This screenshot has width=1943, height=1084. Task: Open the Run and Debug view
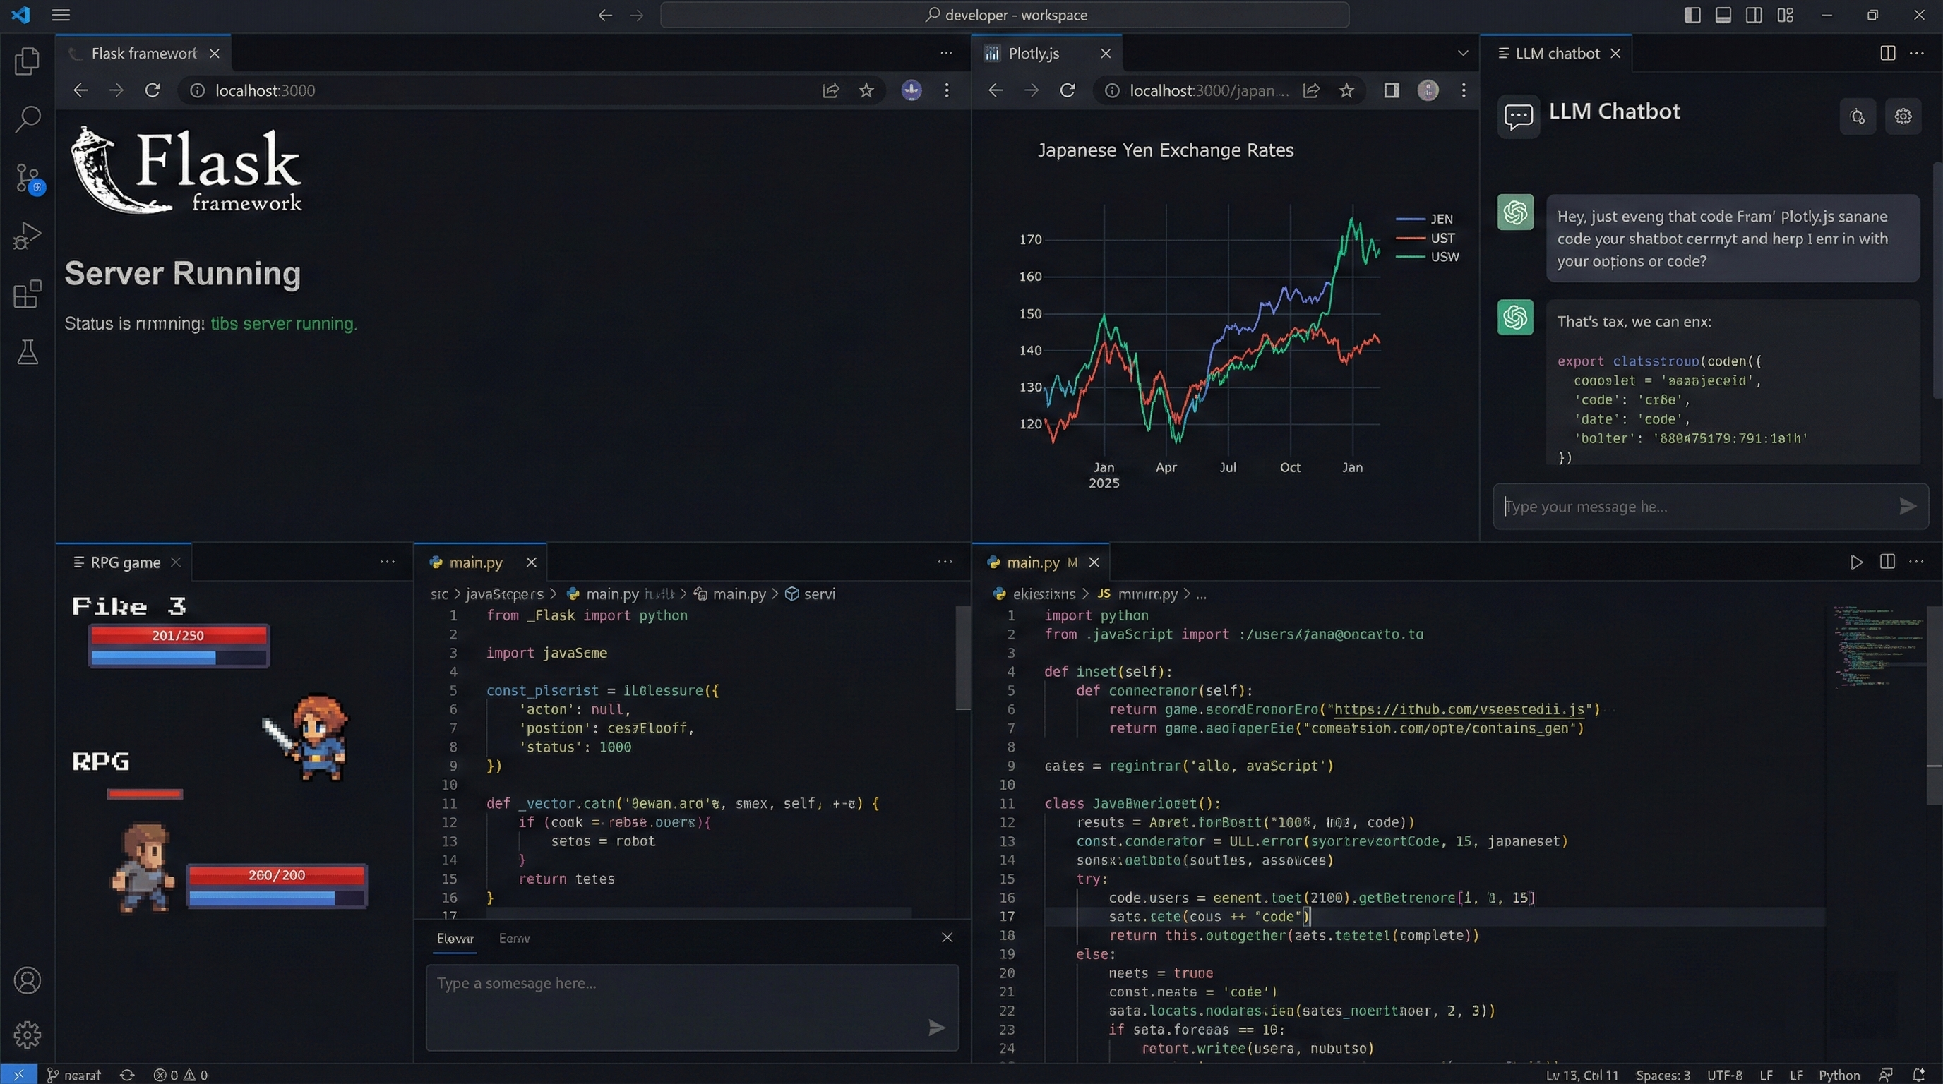click(27, 236)
